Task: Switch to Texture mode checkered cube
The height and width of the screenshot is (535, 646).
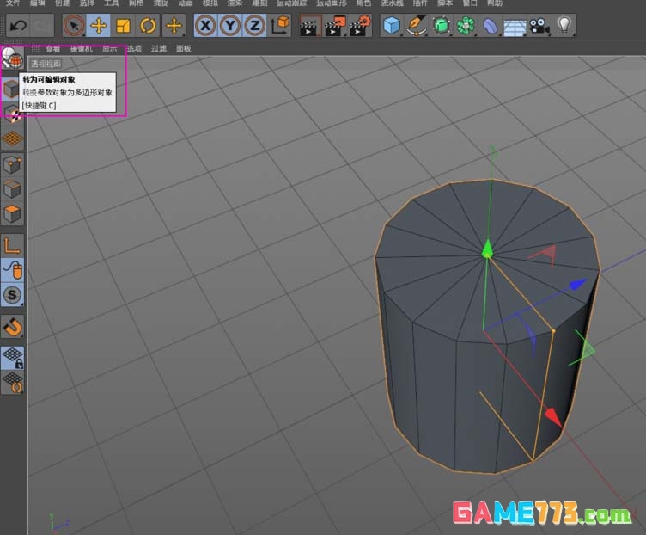Action: (x=12, y=114)
